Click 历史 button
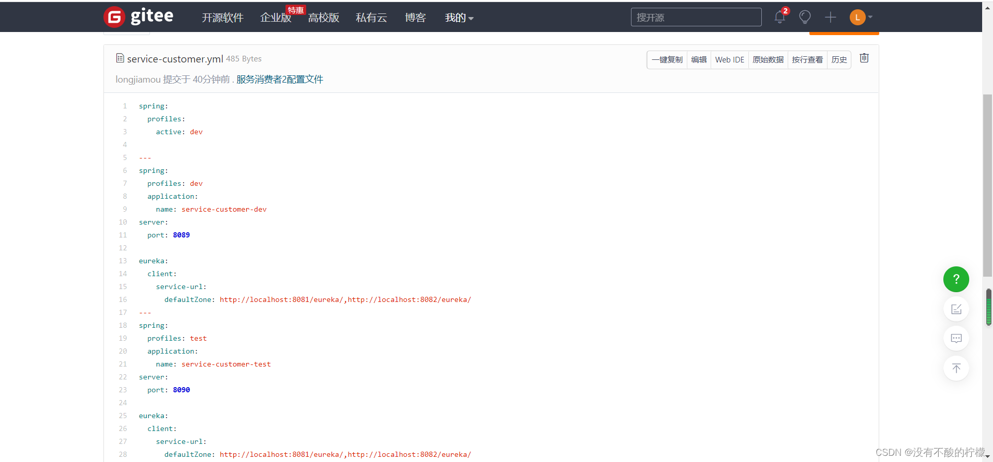This screenshot has width=993, height=462. click(839, 60)
